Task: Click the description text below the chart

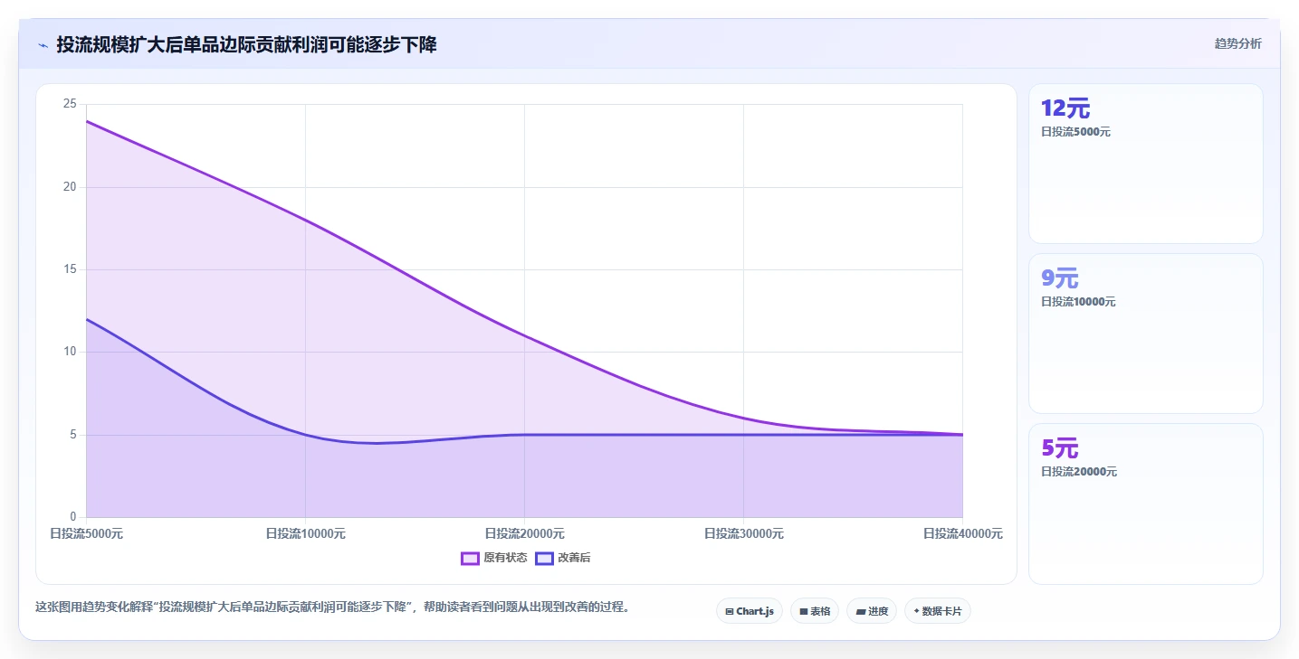Action: (332, 607)
